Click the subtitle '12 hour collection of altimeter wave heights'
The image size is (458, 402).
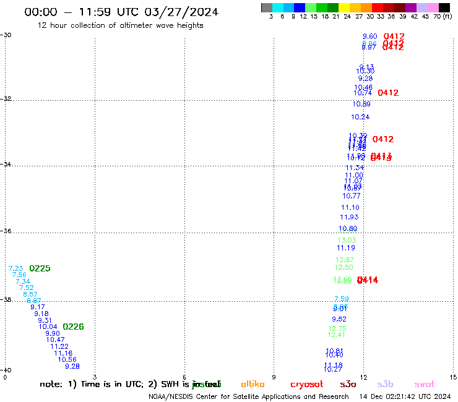click(x=120, y=25)
